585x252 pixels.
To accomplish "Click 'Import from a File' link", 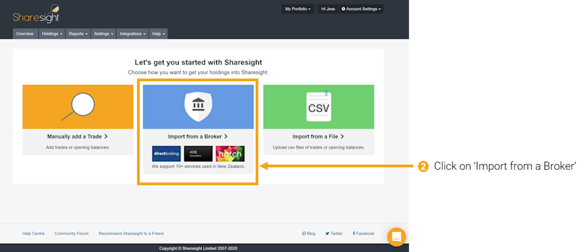I will tap(318, 137).
